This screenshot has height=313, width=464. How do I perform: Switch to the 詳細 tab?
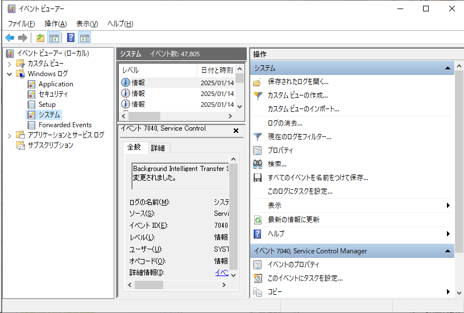pos(158,148)
